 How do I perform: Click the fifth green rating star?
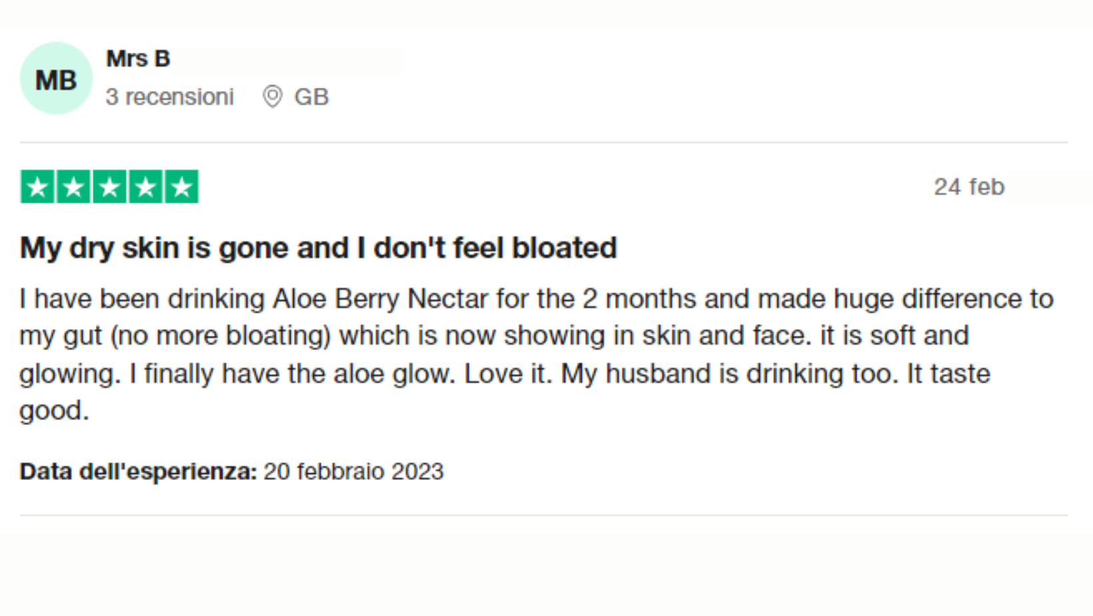tap(181, 187)
